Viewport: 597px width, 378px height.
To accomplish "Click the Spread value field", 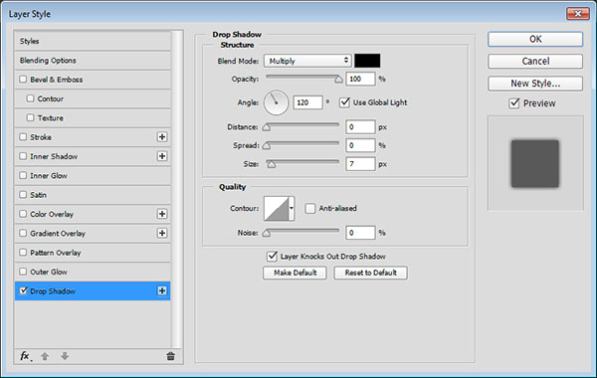I will 360,145.
